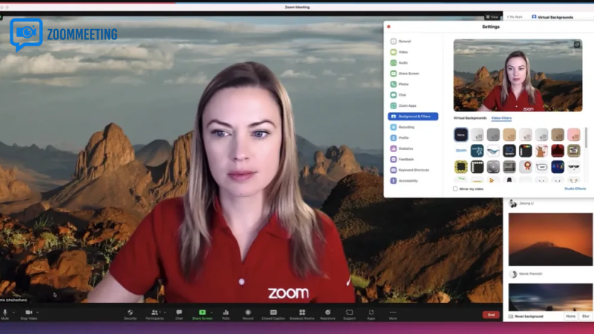
Task: Go back to My Apps in the side panel
Action: click(x=515, y=17)
